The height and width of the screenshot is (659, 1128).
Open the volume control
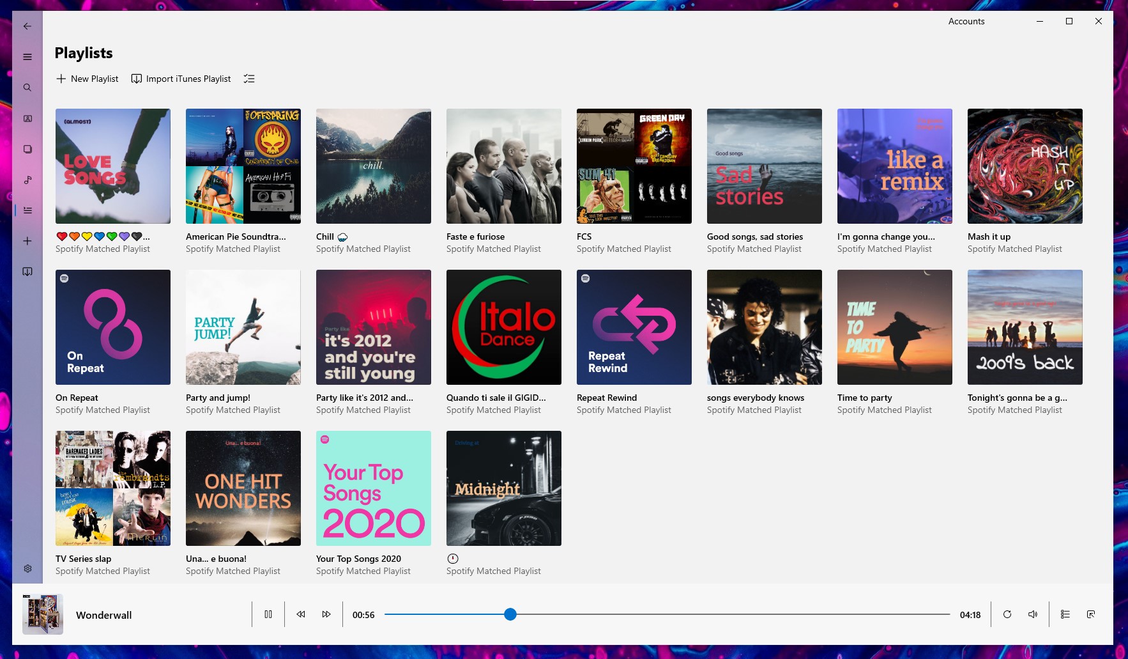coord(1033,614)
